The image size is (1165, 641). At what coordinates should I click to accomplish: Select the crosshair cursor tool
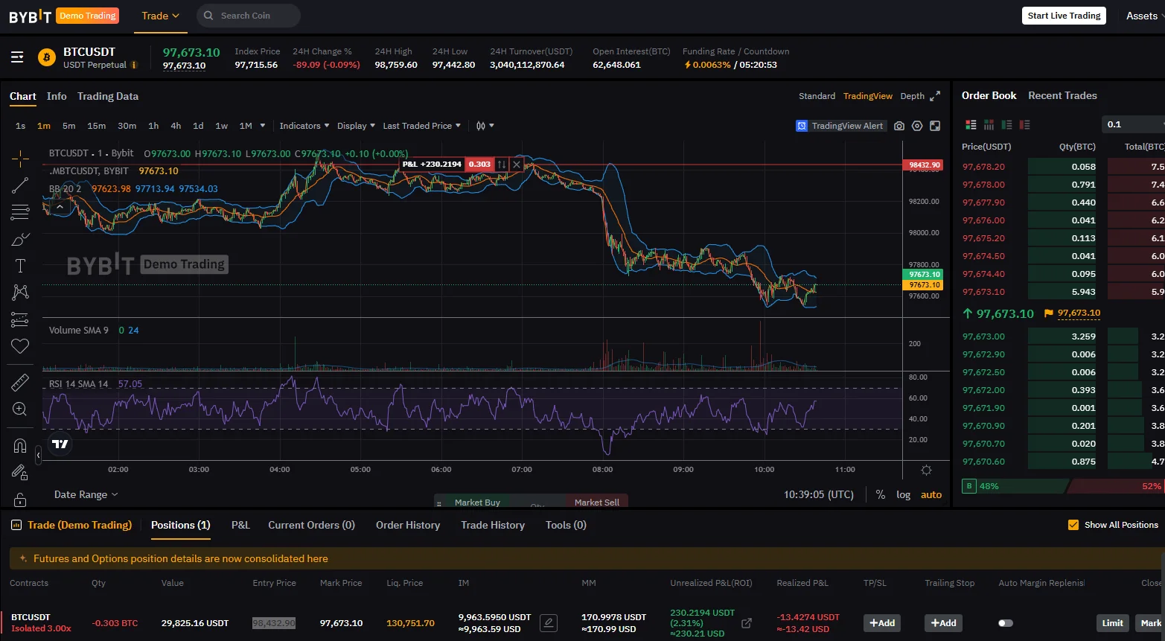coord(20,158)
